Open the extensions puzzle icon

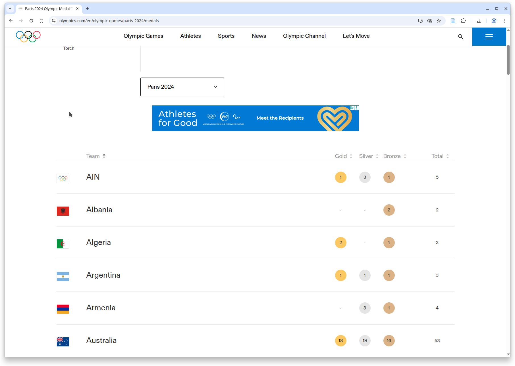click(x=464, y=21)
